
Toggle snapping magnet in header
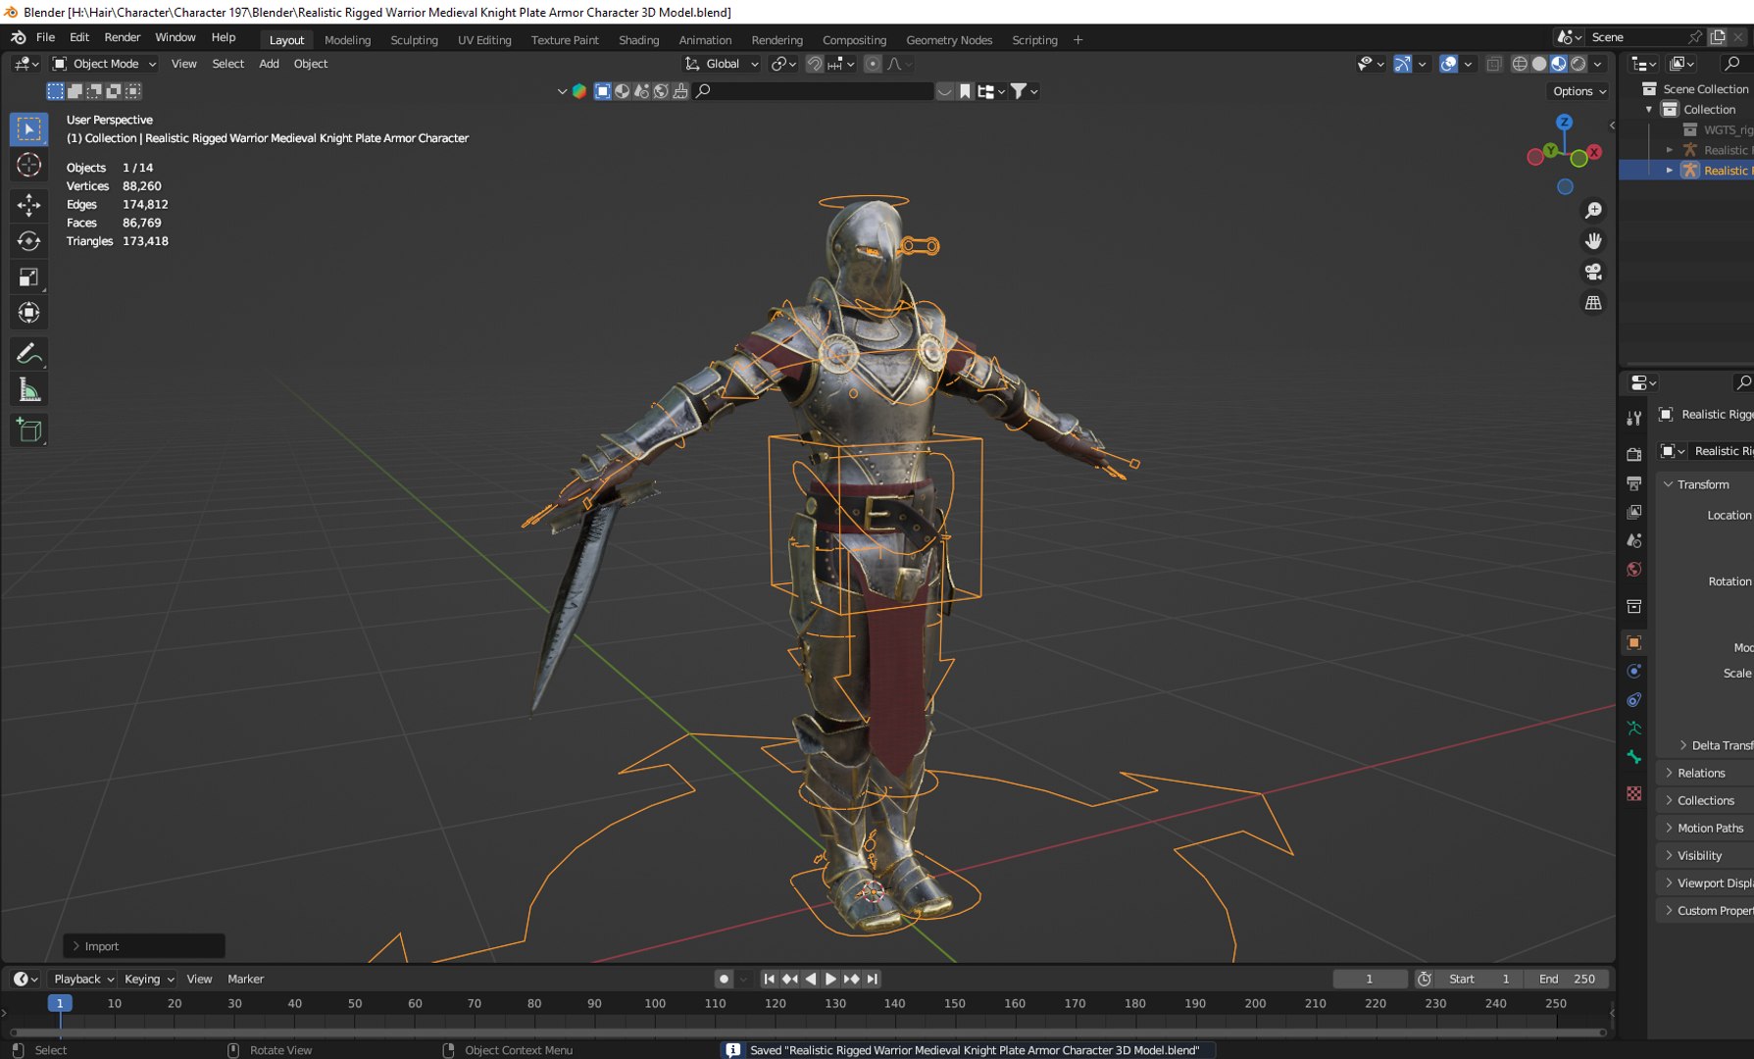(814, 64)
